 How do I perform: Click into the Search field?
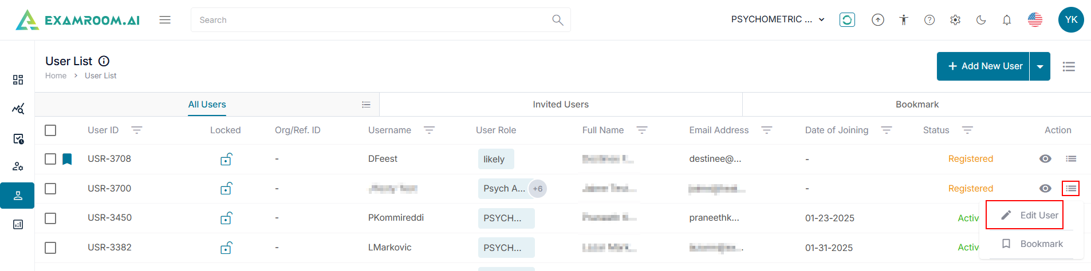[x=372, y=20]
